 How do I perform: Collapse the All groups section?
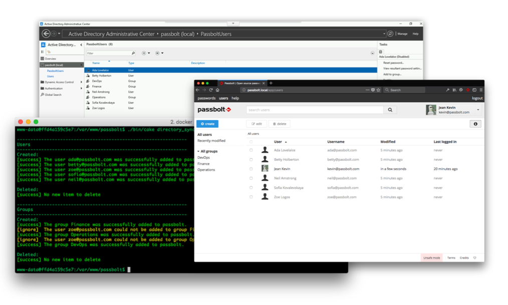click(x=198, y=151)
